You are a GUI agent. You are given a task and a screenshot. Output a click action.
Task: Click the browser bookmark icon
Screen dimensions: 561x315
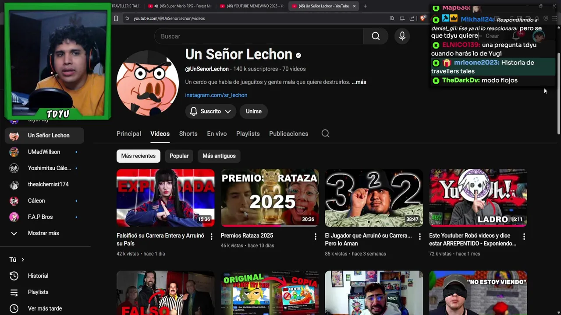tap(116, 18)
